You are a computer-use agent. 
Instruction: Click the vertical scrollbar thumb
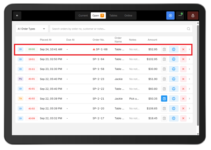point(198,75)
